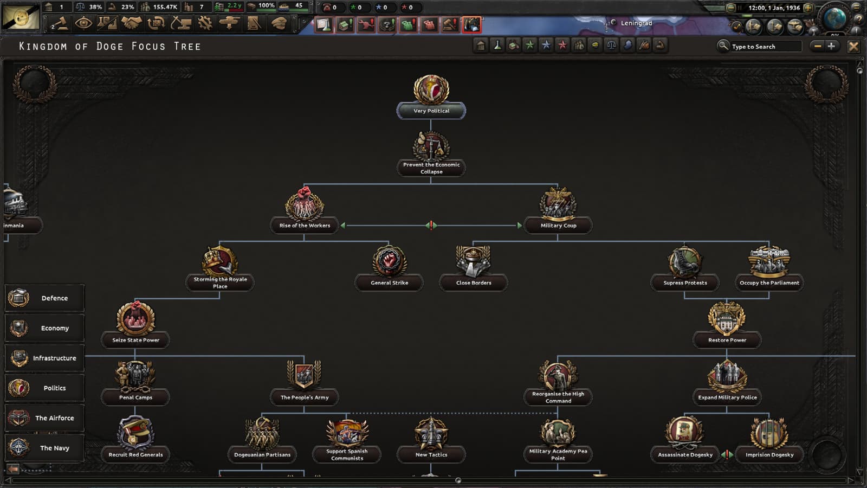
Task: Open Officer Corps cap icon
Action: pos(279,23)
